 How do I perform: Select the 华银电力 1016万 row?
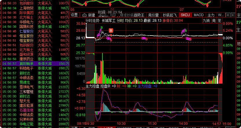click(x=36, y=22)
